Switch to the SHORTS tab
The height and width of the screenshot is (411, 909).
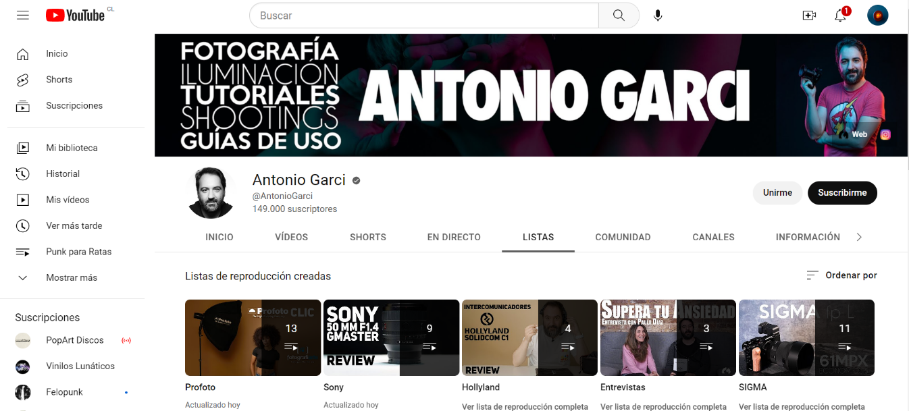pyautogui.click(x=368, y=237)
